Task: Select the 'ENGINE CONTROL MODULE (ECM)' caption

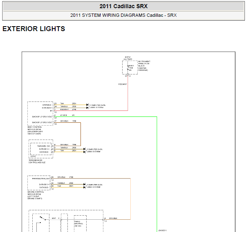Action: point(36,195)
